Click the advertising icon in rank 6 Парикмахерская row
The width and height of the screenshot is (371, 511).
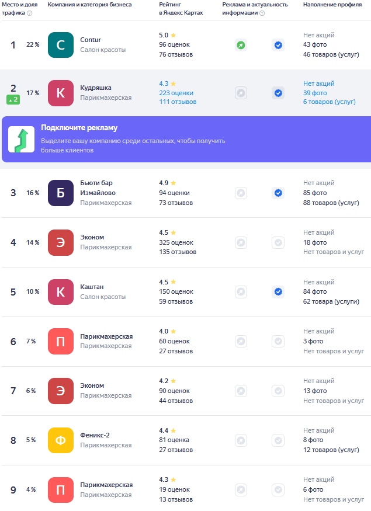pos(241,341)
